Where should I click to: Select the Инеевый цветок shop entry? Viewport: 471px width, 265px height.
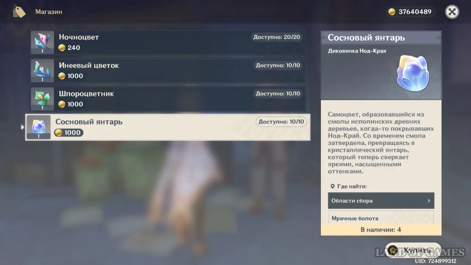coord(167,71)
